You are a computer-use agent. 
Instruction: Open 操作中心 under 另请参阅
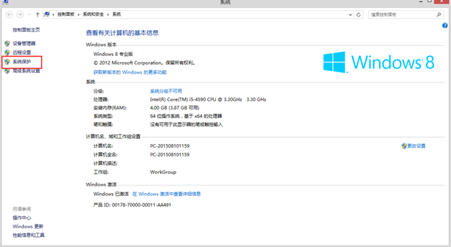[22, 218]
